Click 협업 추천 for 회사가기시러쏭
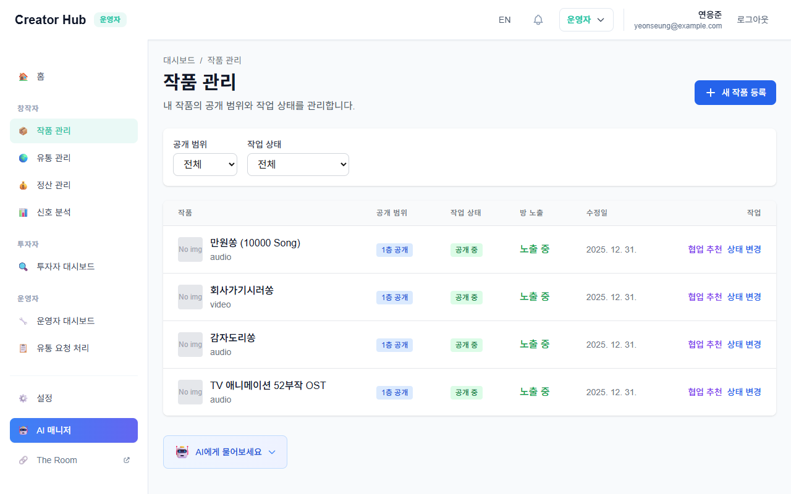Image resolution: width=791 pixels, height=494 pixels. point(704,297)
